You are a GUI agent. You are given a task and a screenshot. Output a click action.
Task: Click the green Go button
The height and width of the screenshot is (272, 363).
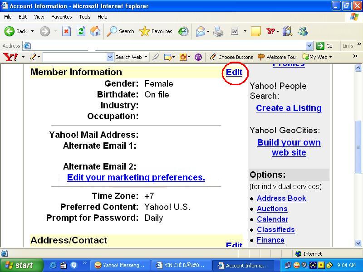point(324,46)
